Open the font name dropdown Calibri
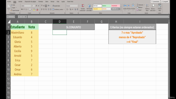The height and width of the screenshot is (99, 176). [x=31, y=6]
